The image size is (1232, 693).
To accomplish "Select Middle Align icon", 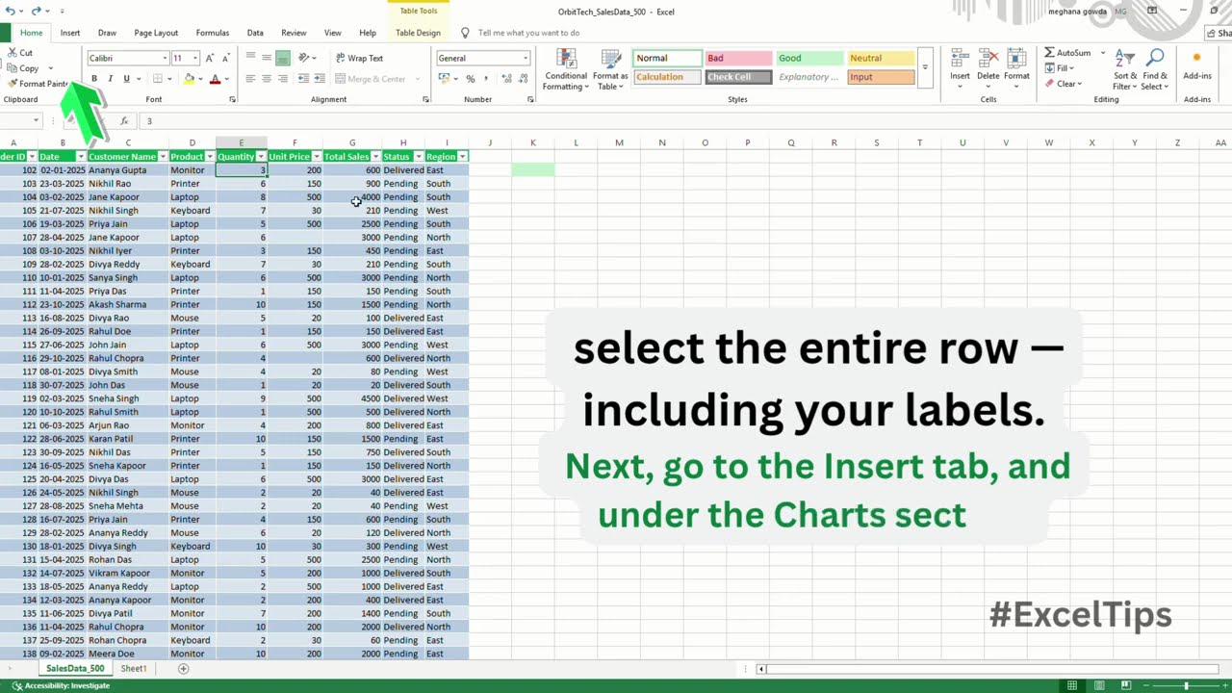I will (x=267, y=58).
